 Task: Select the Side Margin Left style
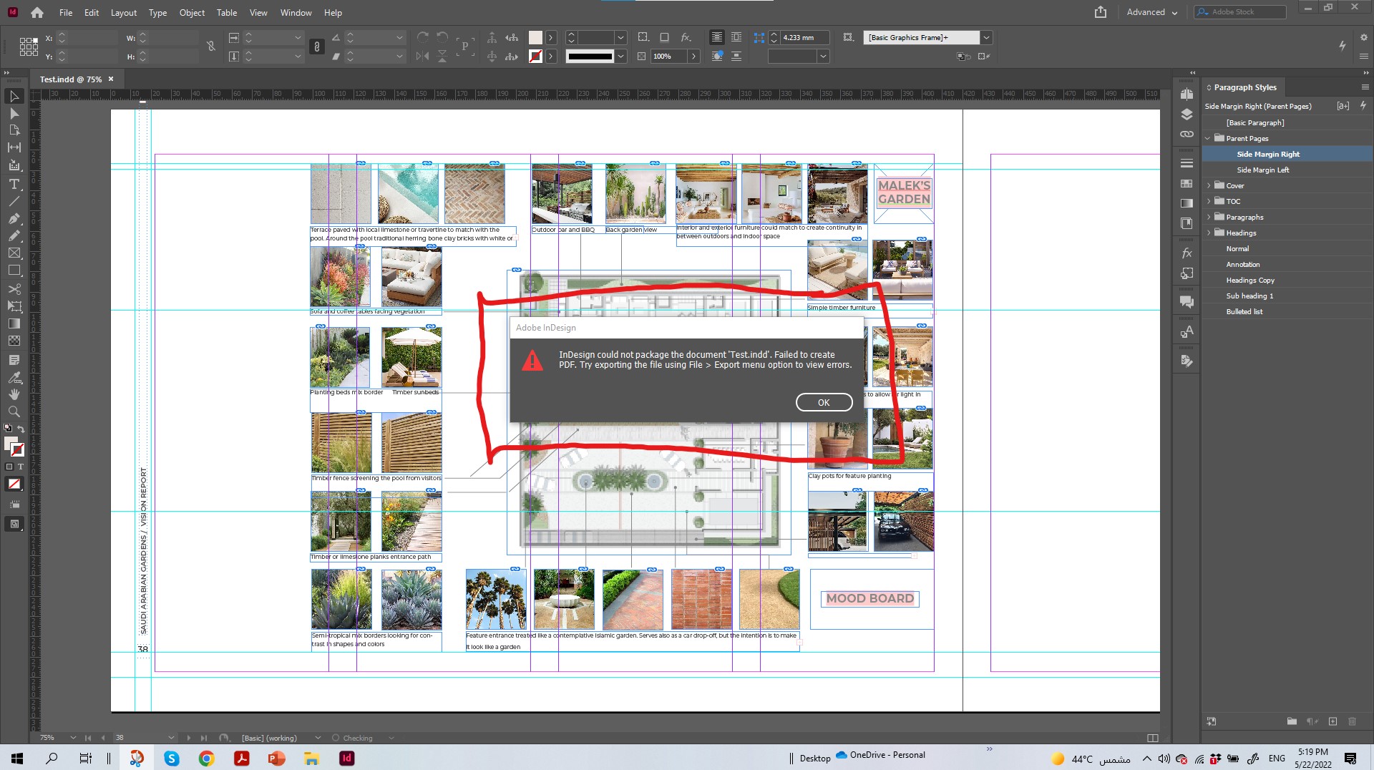(x=1262, y=170)
